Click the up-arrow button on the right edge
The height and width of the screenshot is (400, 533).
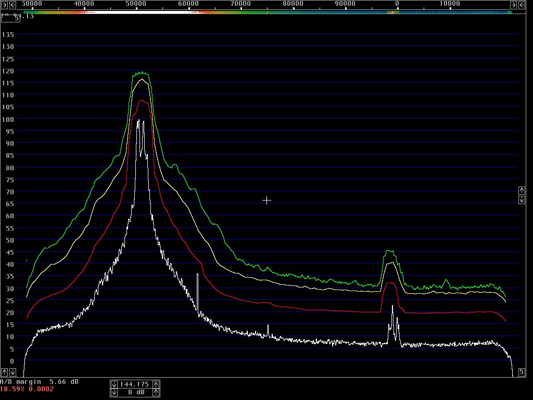pyautogui.click(x=522, y=191)
